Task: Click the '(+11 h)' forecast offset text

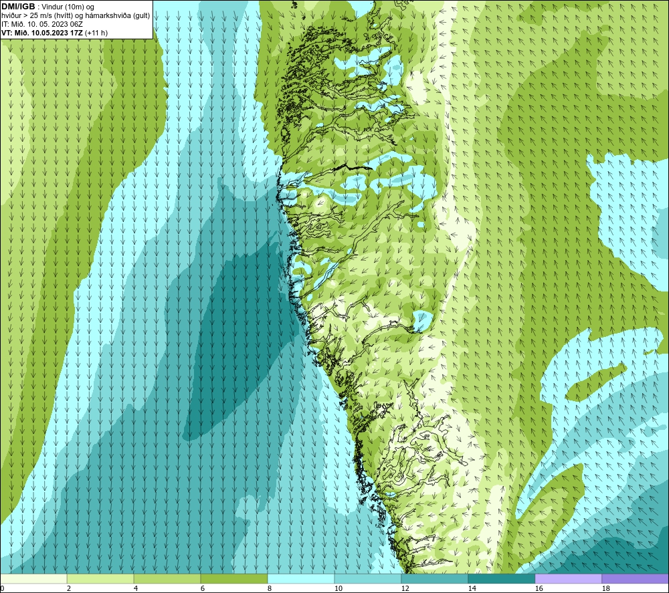Action: (x=96, y=33)
